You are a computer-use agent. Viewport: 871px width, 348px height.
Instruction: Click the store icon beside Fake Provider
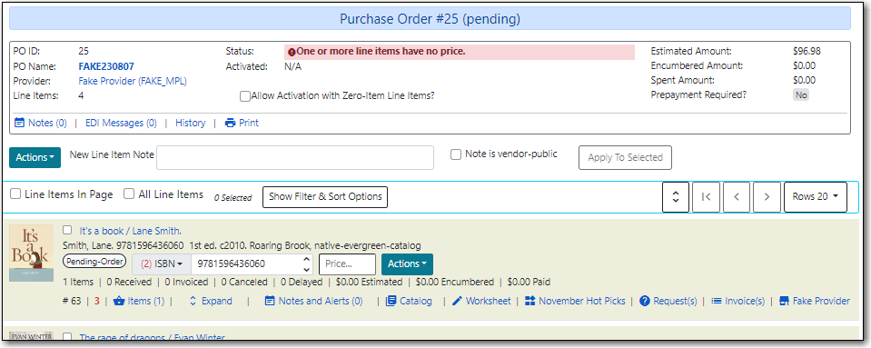click(785, 301)
